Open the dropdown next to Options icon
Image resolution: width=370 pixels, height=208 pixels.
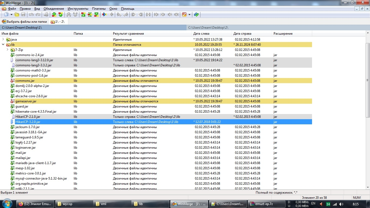[190, 15]
